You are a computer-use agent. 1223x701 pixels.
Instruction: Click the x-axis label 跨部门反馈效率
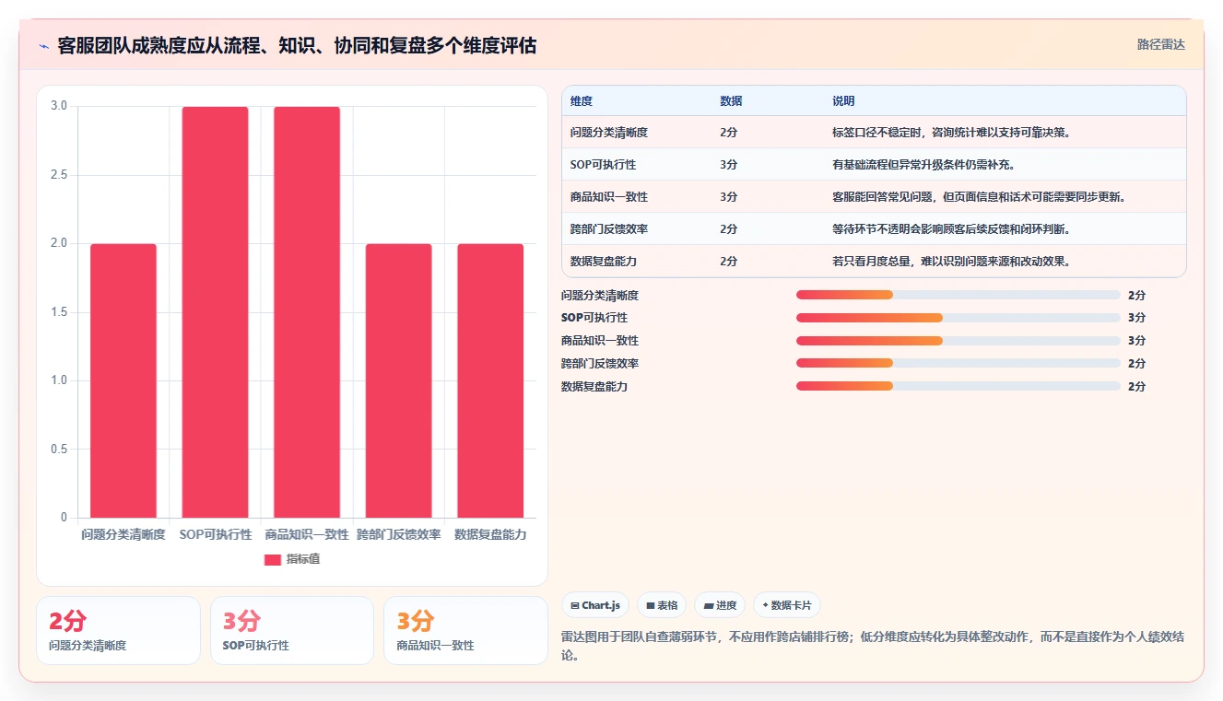399,534
